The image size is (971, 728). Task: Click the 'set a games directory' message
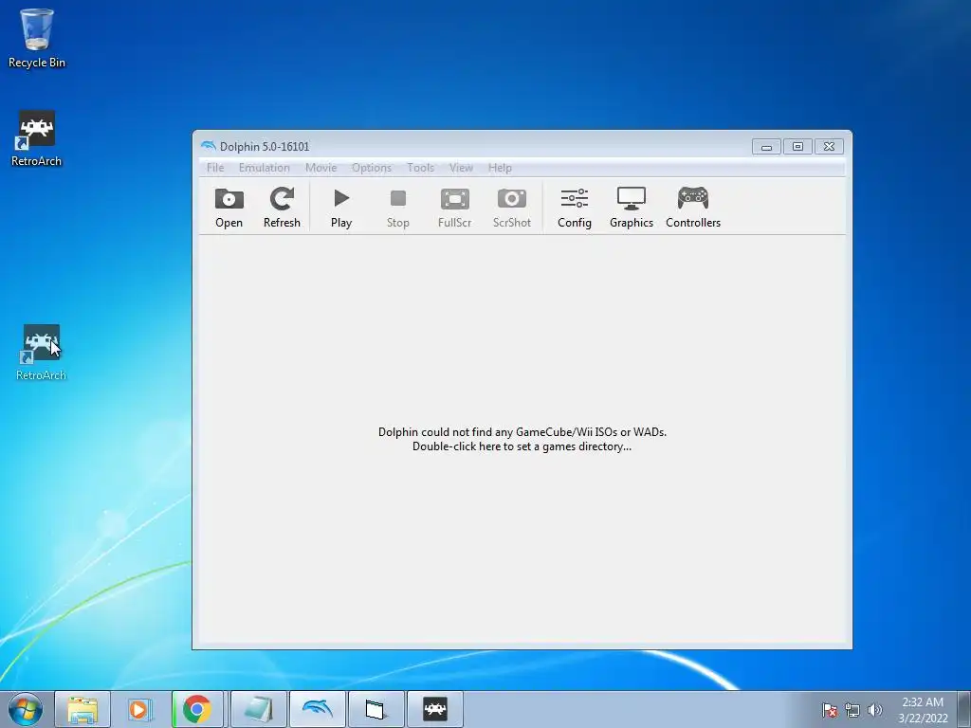point(522,440)
